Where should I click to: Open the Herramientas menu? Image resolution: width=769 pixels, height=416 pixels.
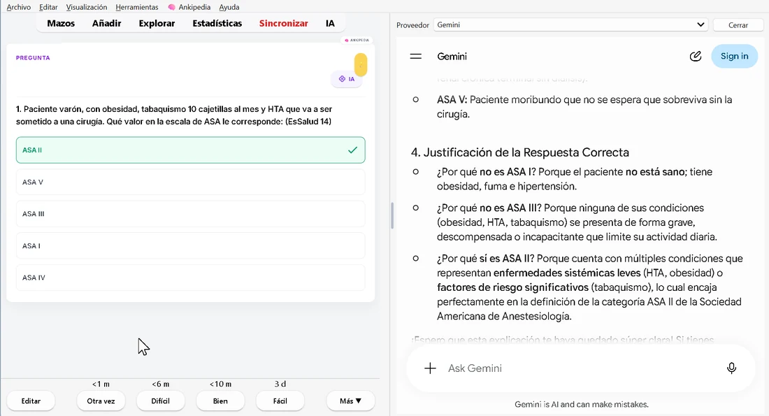[x=137, y=8]
